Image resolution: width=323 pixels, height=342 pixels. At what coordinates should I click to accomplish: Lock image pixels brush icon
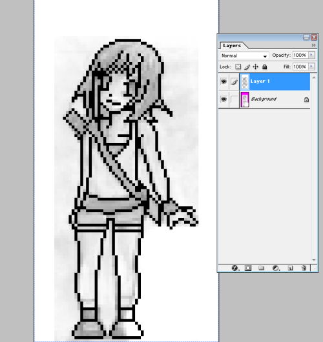[x=247, y=67]
